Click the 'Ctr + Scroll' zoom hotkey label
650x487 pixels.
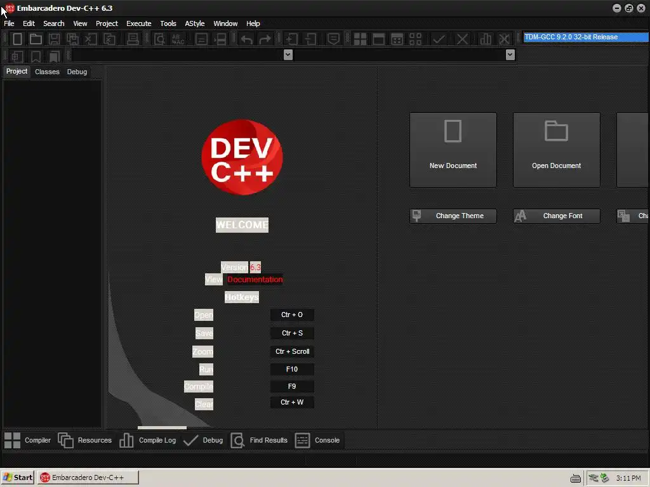click(x=292, y=351)
